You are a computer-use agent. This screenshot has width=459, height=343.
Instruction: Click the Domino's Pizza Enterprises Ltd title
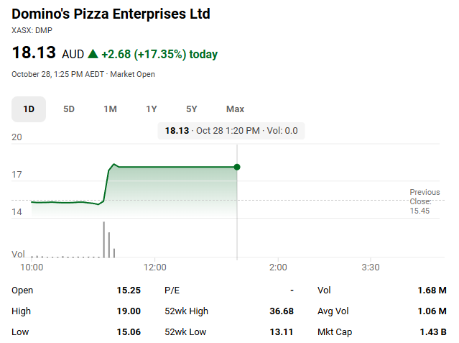click(x=111, y=14)
